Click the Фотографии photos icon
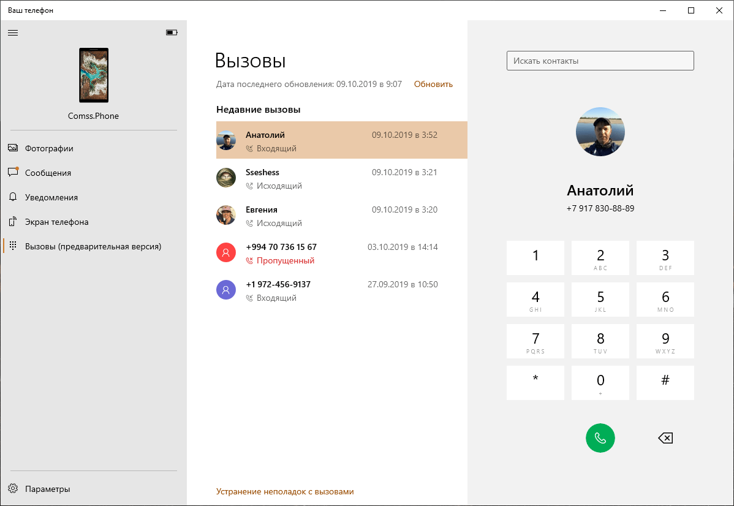This screenshot has height=506, width=734. [13, 148]
